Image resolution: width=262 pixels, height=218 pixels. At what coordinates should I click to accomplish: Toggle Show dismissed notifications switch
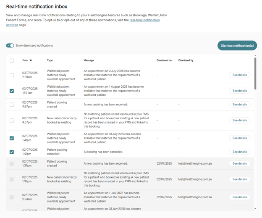point(10,45)
